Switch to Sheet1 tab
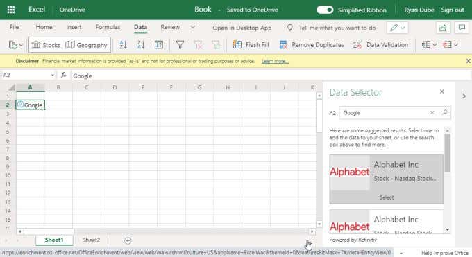 [x=54, y=240]
